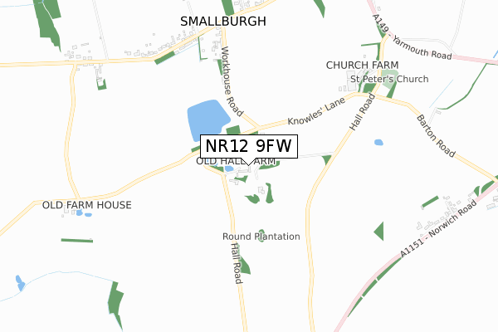Click the A149 - Yarmouth Road label
498x332 pixels.
click(x=412, y=37)
